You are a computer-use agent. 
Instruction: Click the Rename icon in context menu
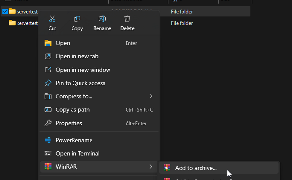point(102,19)
